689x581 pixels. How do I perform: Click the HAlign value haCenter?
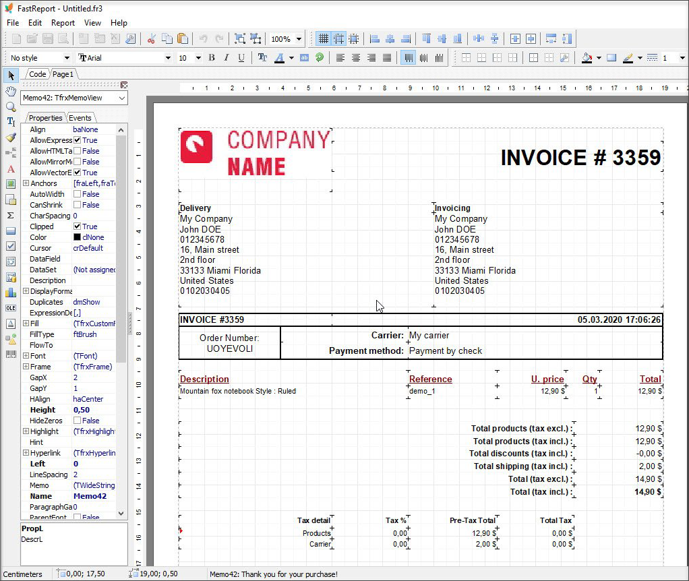pos(88,399)
